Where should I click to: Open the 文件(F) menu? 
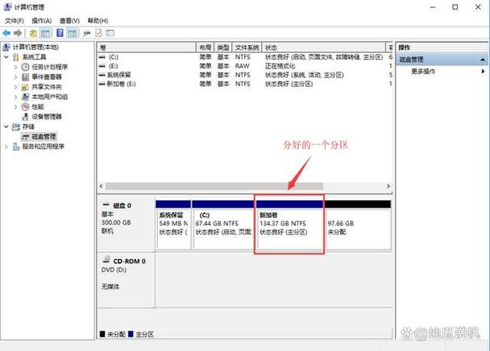click(15, 21)
